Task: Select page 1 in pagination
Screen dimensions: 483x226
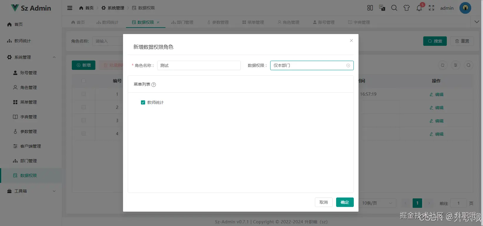Action: pyautogui.click(x=417, y=203)
